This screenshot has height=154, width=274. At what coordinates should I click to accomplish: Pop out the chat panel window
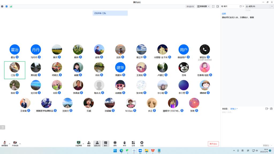[241, 6]
